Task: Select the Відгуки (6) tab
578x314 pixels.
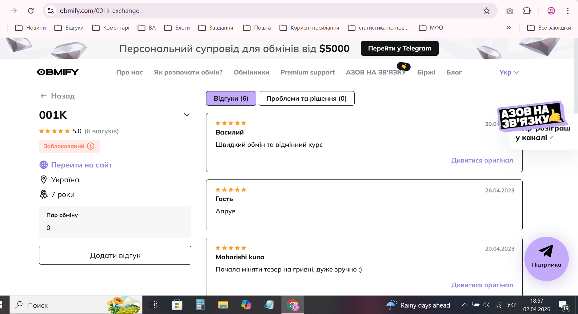Action: [x=231, y=99]
